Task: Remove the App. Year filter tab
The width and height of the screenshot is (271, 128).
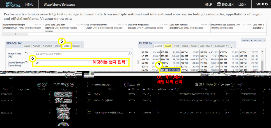Action: click(212, 46)
